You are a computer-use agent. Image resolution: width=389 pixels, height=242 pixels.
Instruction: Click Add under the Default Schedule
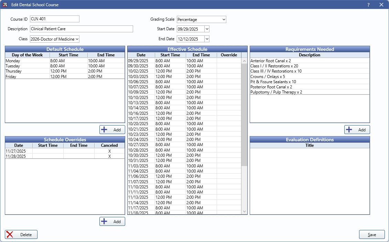coord(112,130)
